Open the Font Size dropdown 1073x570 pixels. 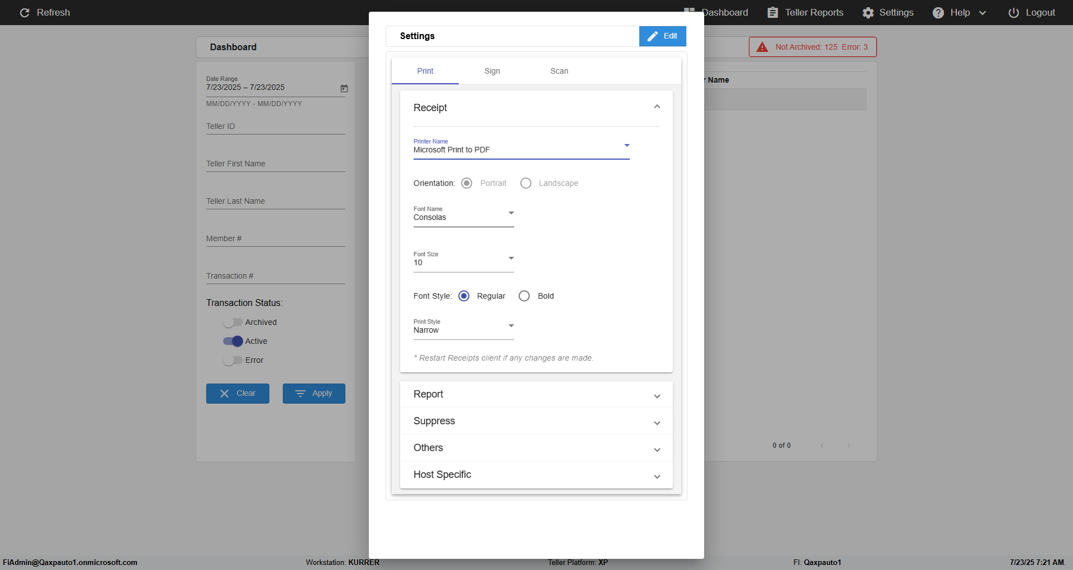click(x=464, y=259)
